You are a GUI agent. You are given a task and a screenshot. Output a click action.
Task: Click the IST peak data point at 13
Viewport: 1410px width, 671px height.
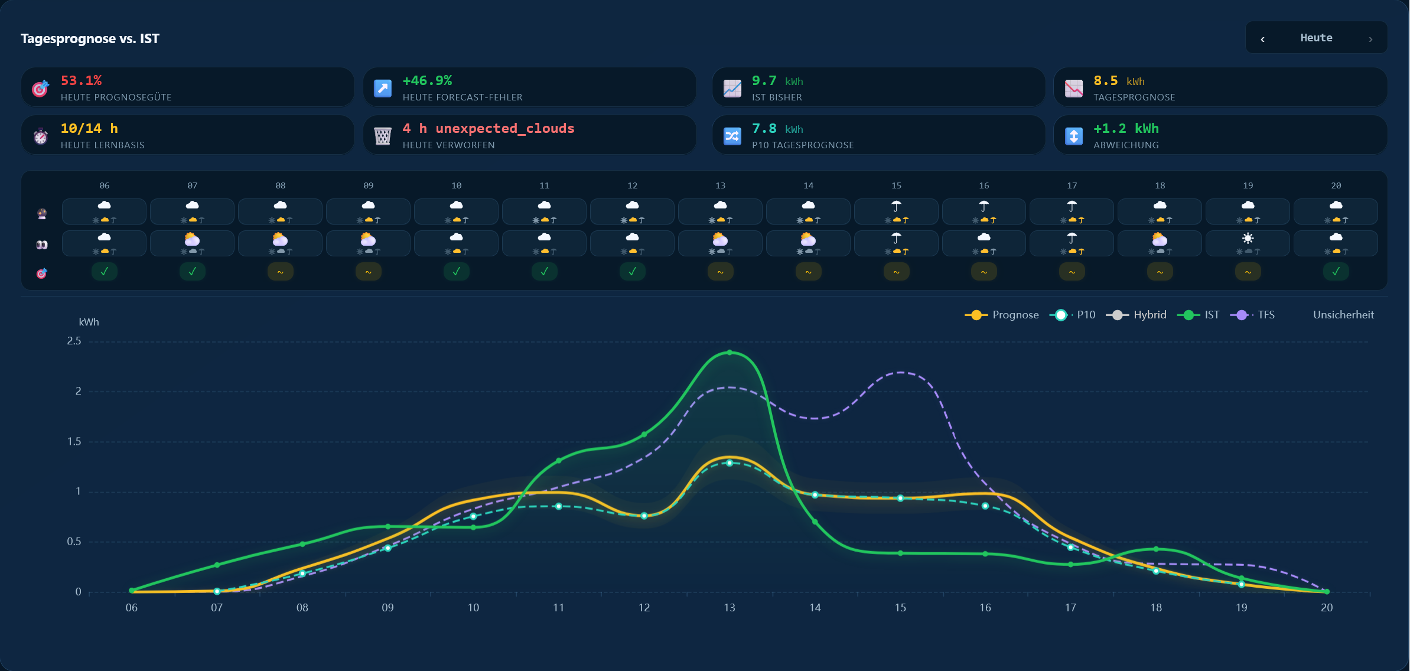coord(730,353)
